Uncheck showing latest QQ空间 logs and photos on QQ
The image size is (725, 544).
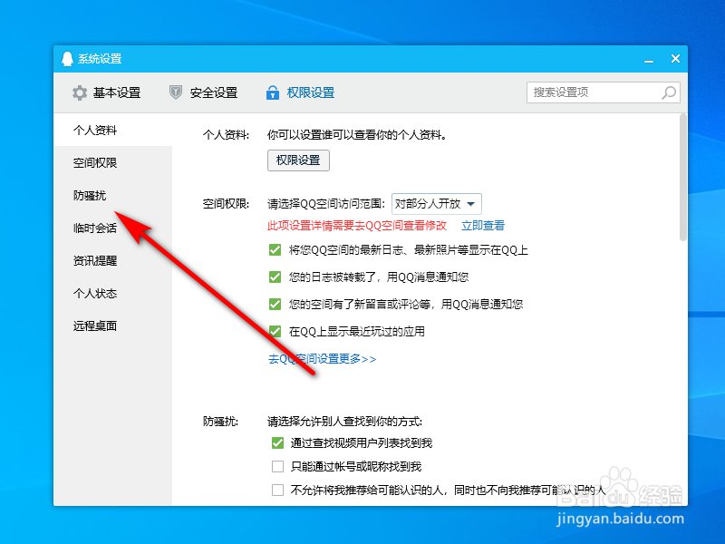[275, 250]
